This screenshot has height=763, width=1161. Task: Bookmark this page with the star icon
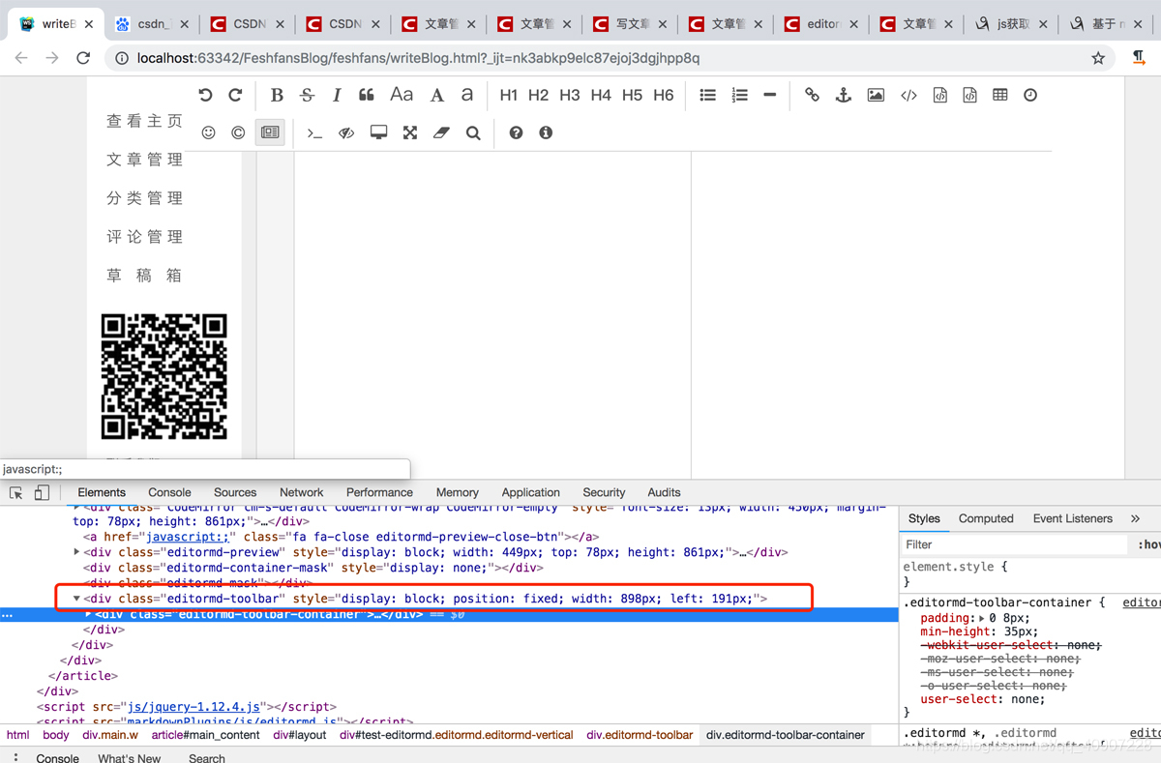tap(1098, 58)
